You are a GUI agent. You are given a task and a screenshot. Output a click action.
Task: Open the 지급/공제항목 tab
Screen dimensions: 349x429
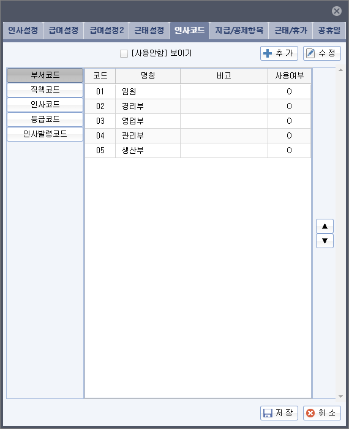239,31
